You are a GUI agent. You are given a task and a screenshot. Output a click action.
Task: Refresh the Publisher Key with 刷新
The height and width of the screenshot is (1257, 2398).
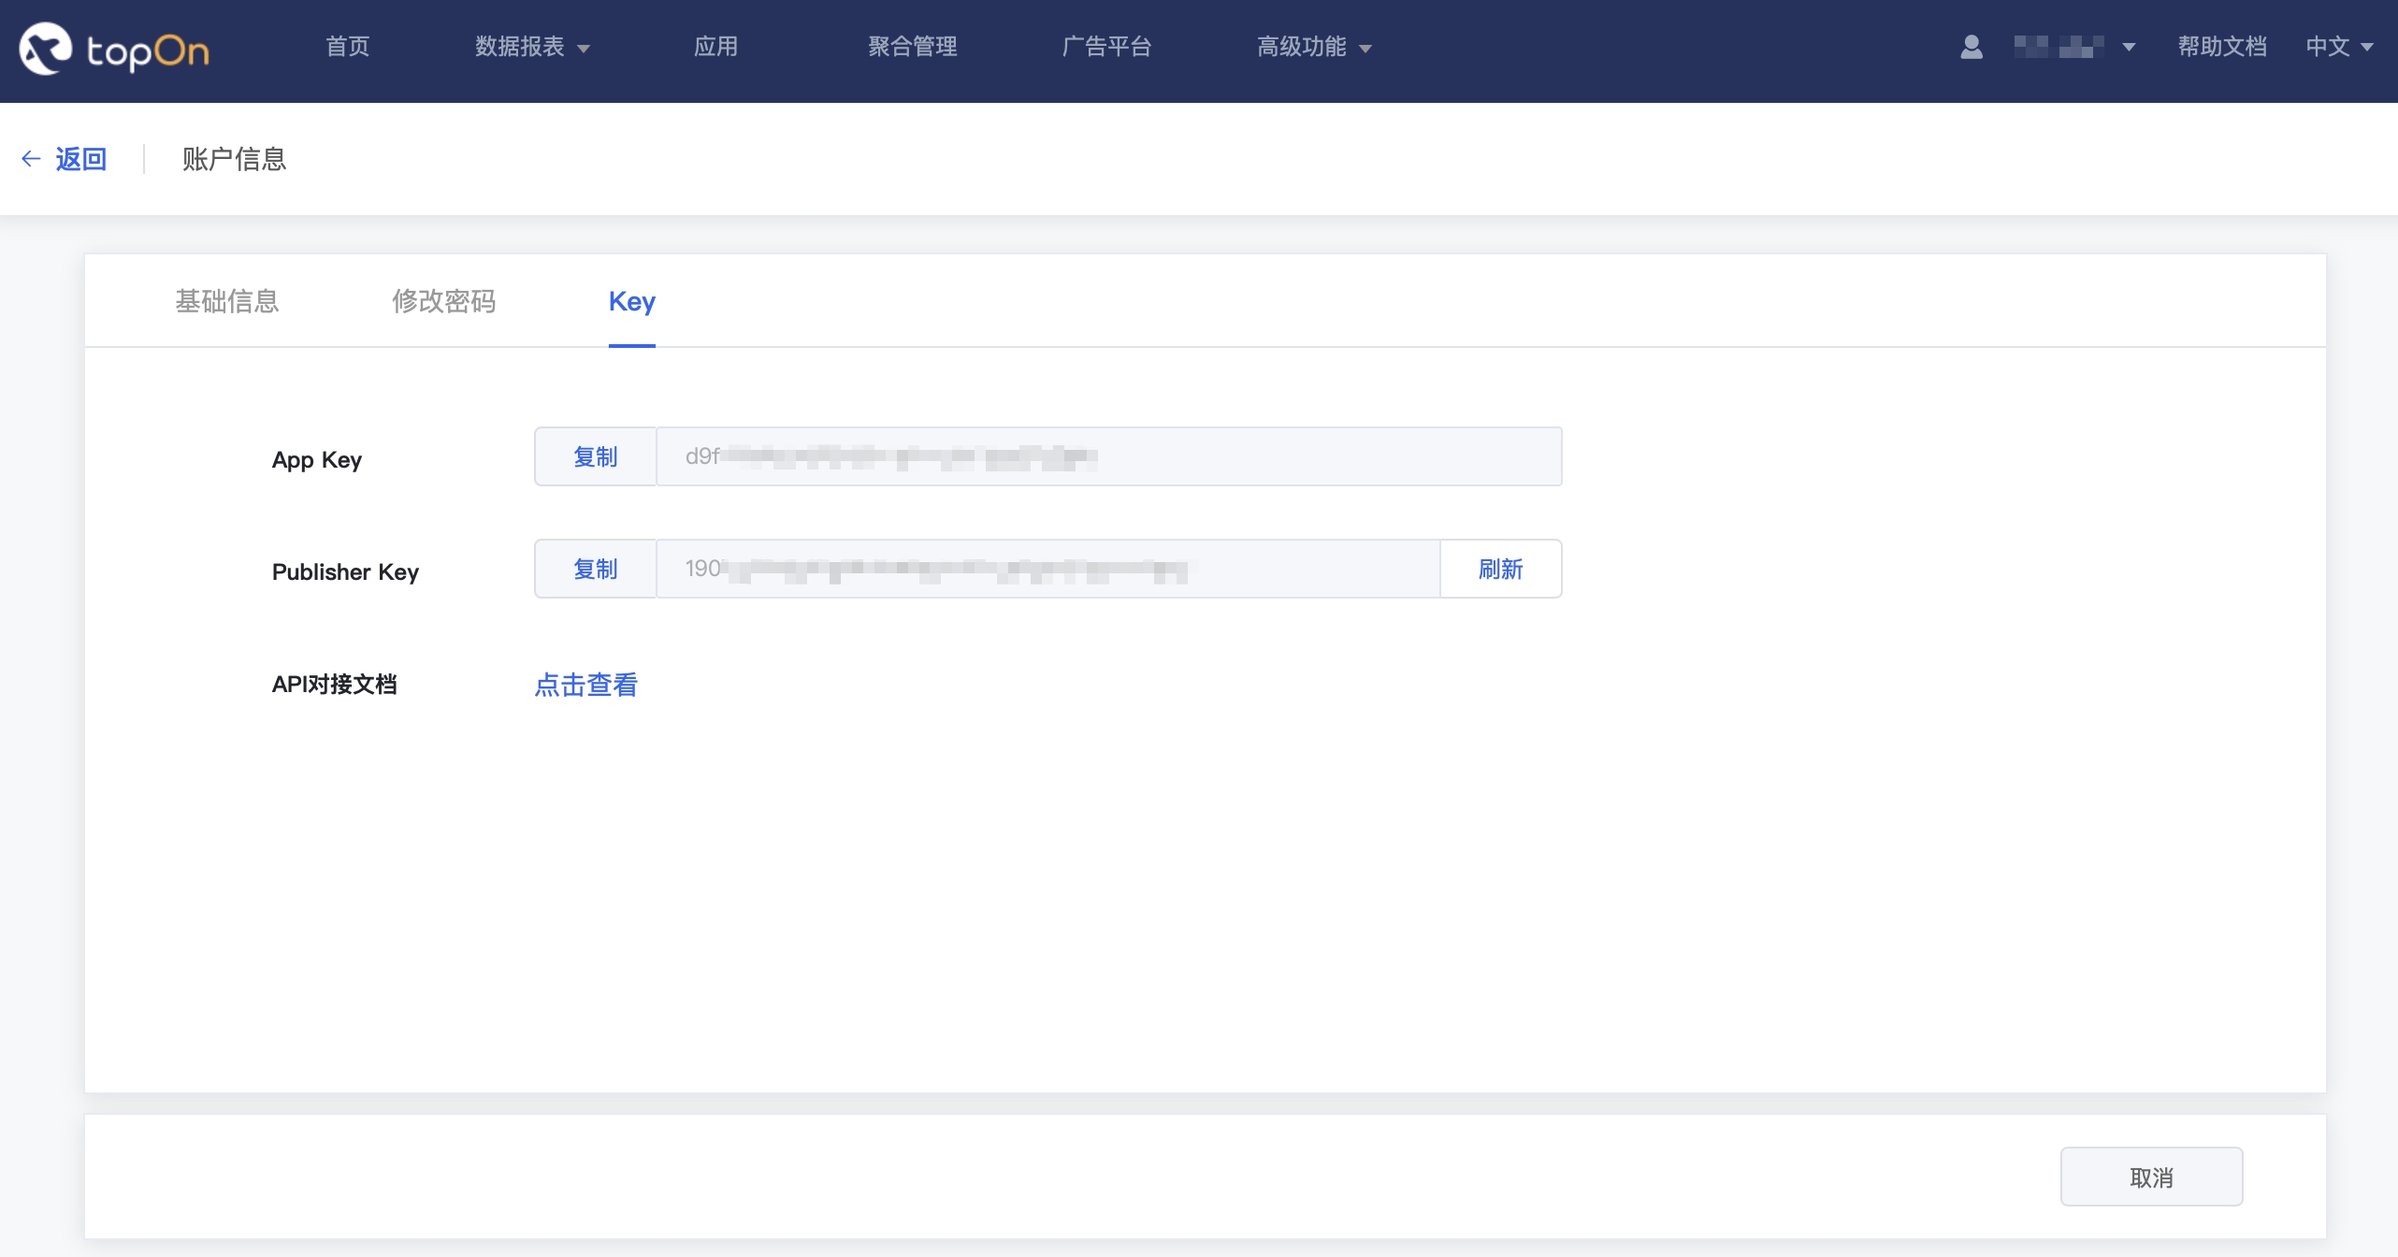click(x=1500, y=569)
